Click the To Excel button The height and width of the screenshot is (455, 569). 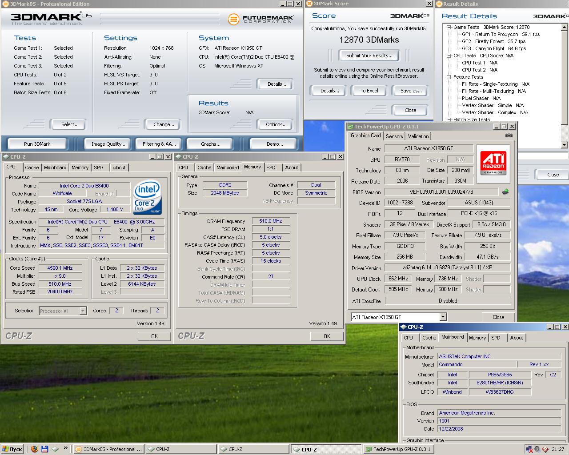coord(369,91)
